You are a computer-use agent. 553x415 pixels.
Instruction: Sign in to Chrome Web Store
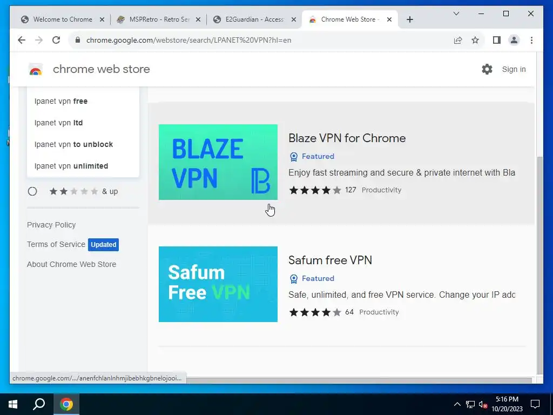514,69
